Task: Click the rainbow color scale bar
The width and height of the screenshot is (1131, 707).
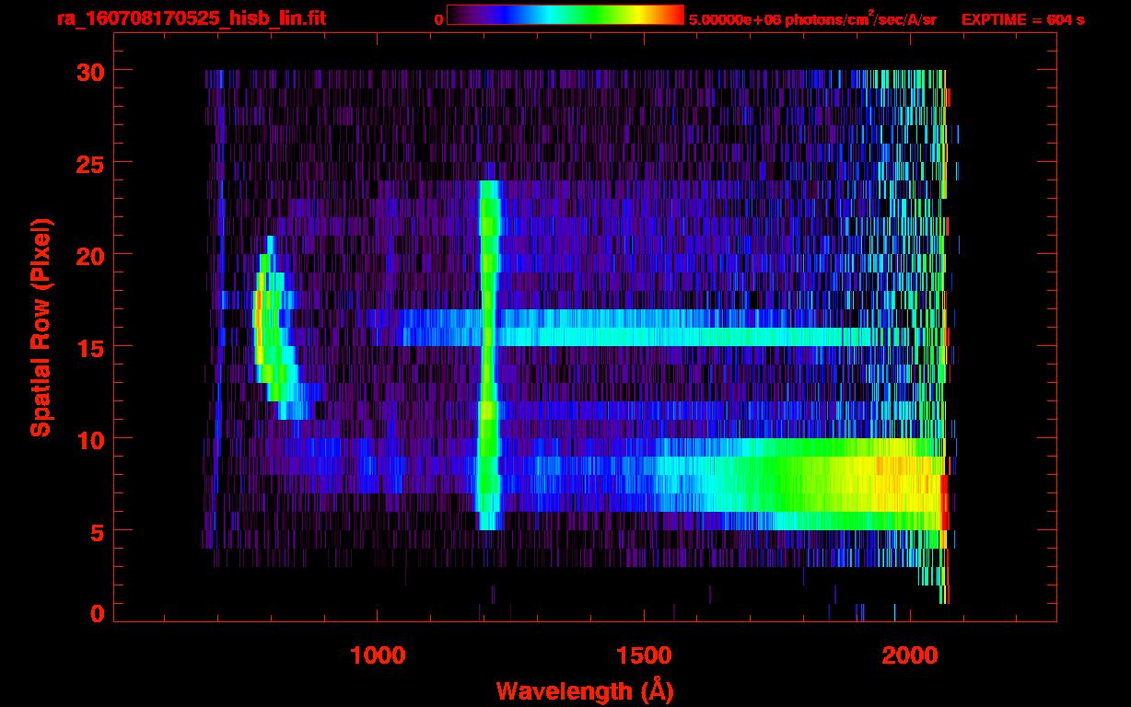Action: pyautogui.click(x=565, y=16)
